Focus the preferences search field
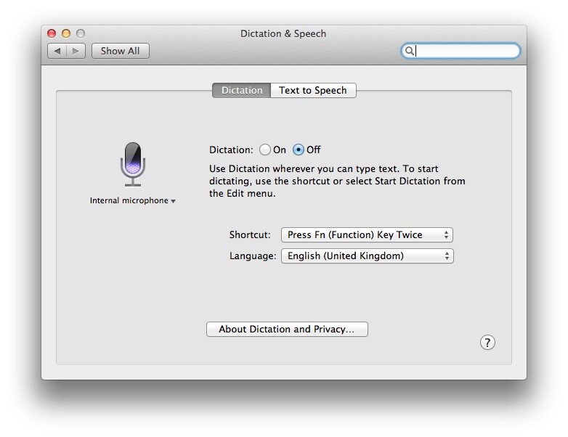568x437 pixels. coord(461,51)
